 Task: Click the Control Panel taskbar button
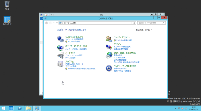pos(37,108)
